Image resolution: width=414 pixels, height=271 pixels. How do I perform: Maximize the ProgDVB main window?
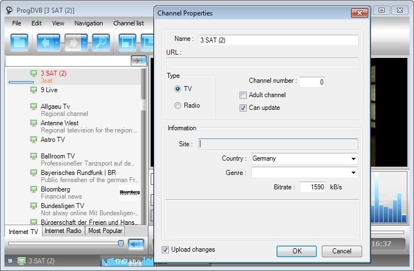(x=381, y=10)
